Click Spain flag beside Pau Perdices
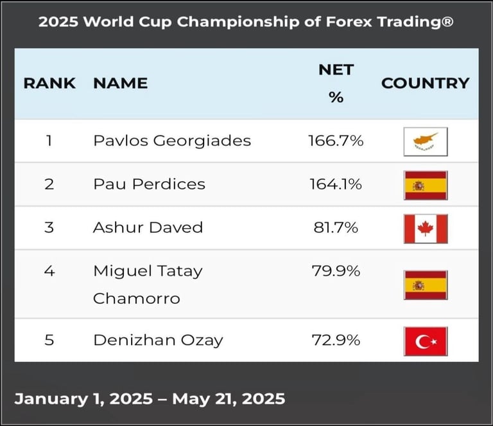493x426 pixels. [x=425, y=184]
